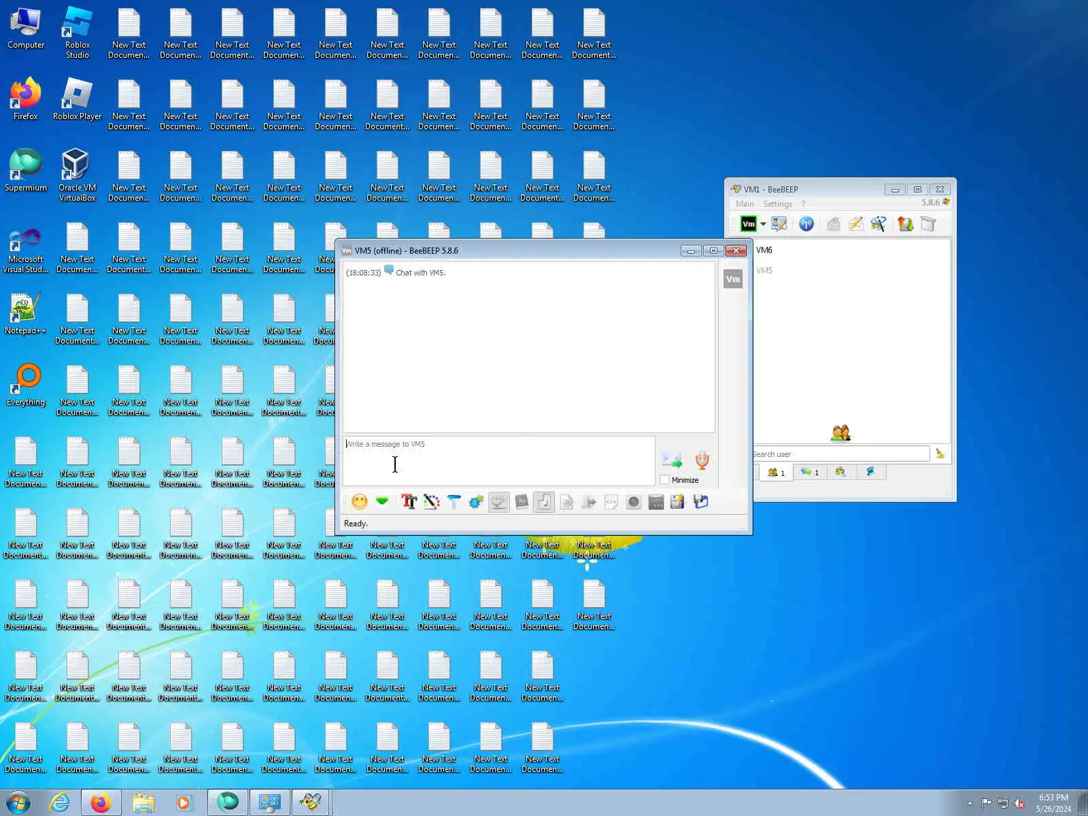
Task: Select the Everything search shortcut
Action: (26, 386)
